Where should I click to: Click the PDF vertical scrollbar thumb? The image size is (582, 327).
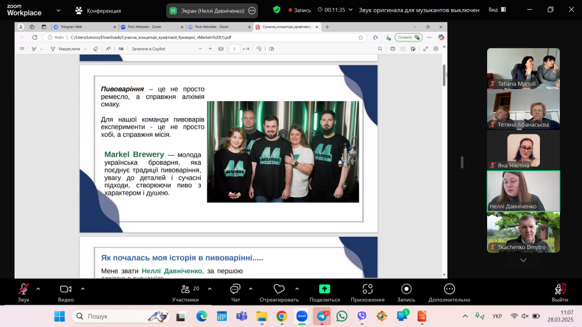[444, 76]
